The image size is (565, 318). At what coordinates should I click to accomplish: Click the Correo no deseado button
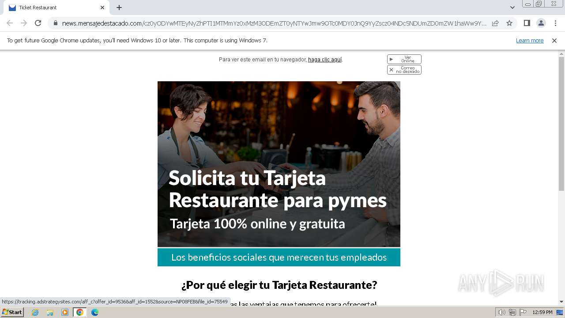point(404,70)
